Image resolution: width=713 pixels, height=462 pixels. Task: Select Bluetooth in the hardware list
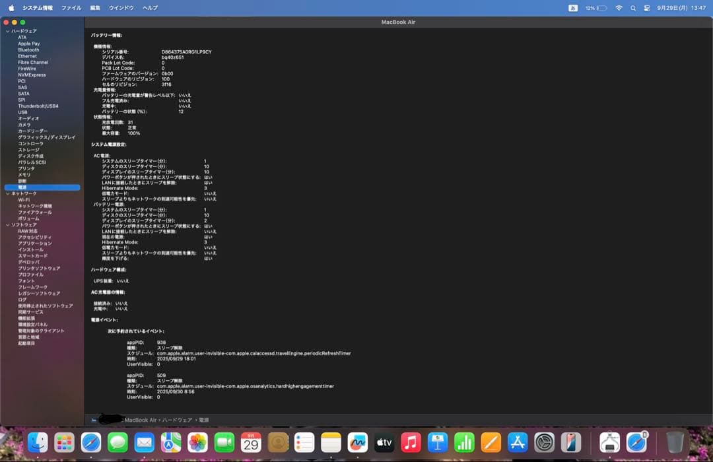coord(28,50)
